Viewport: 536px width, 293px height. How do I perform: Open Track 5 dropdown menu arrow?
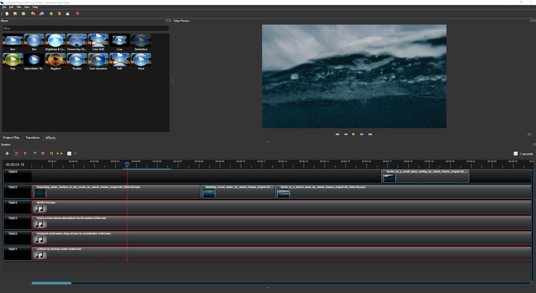[x=6, y=187]
